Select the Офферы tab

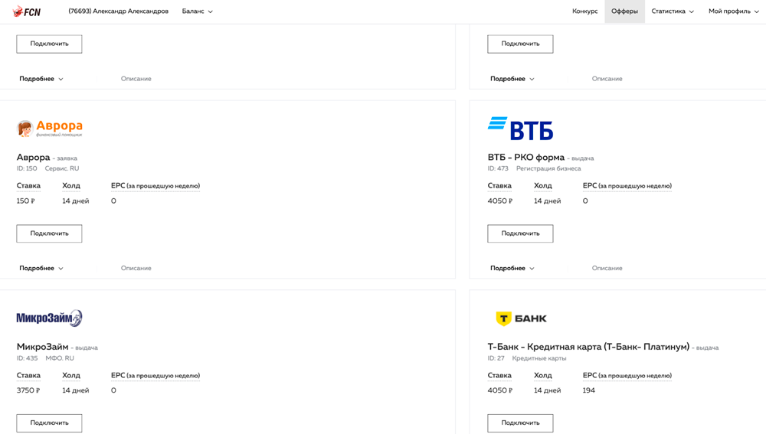[624, 11]
